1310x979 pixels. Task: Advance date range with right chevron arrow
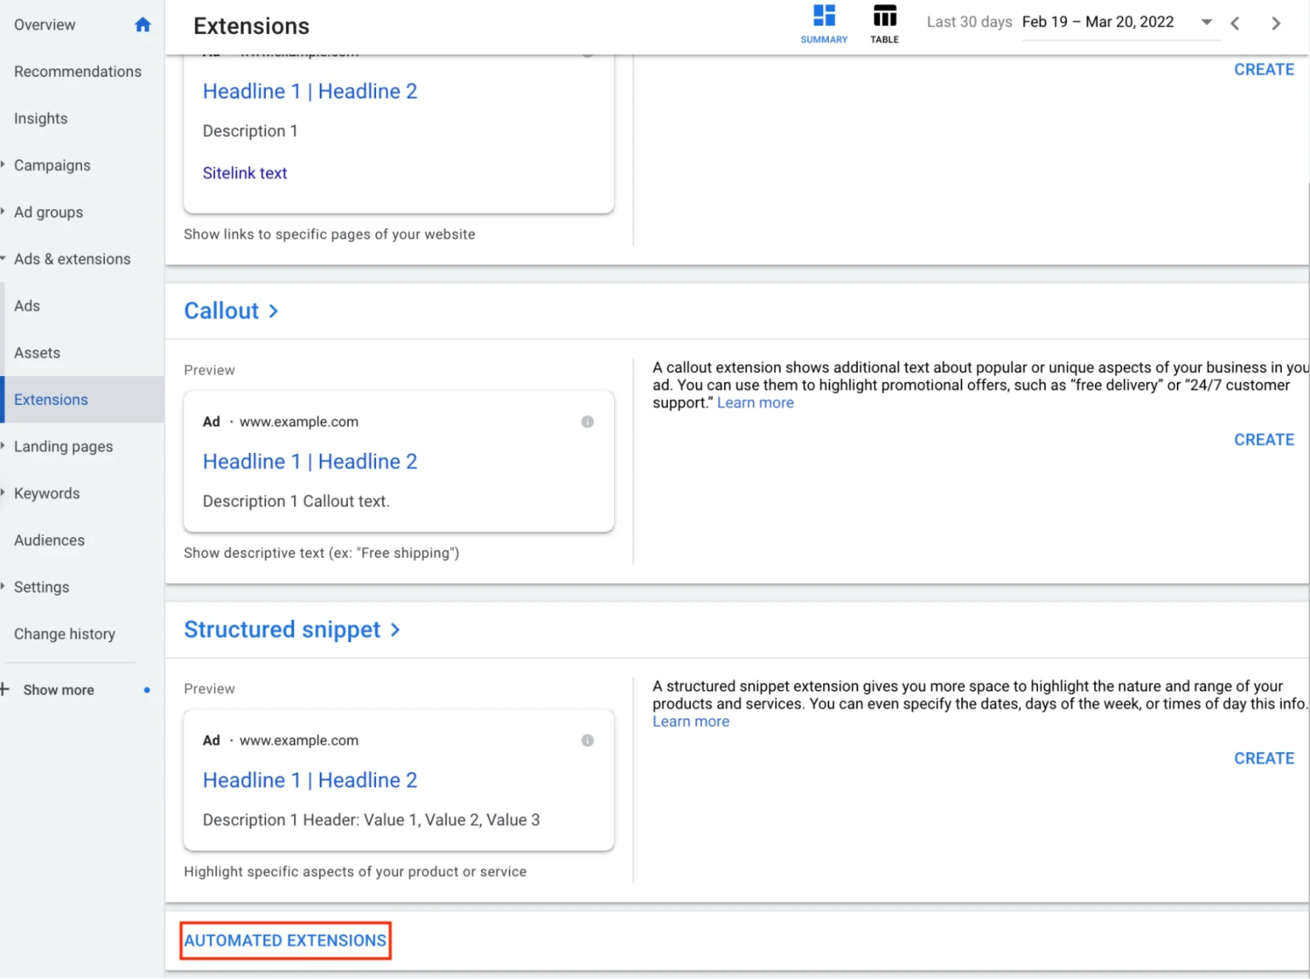click(1276, 23)
